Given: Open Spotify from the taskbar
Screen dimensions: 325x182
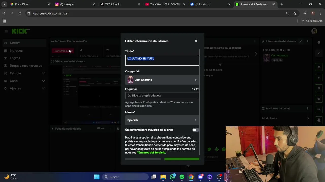Looking at the screenshot, I should point(182,177).
